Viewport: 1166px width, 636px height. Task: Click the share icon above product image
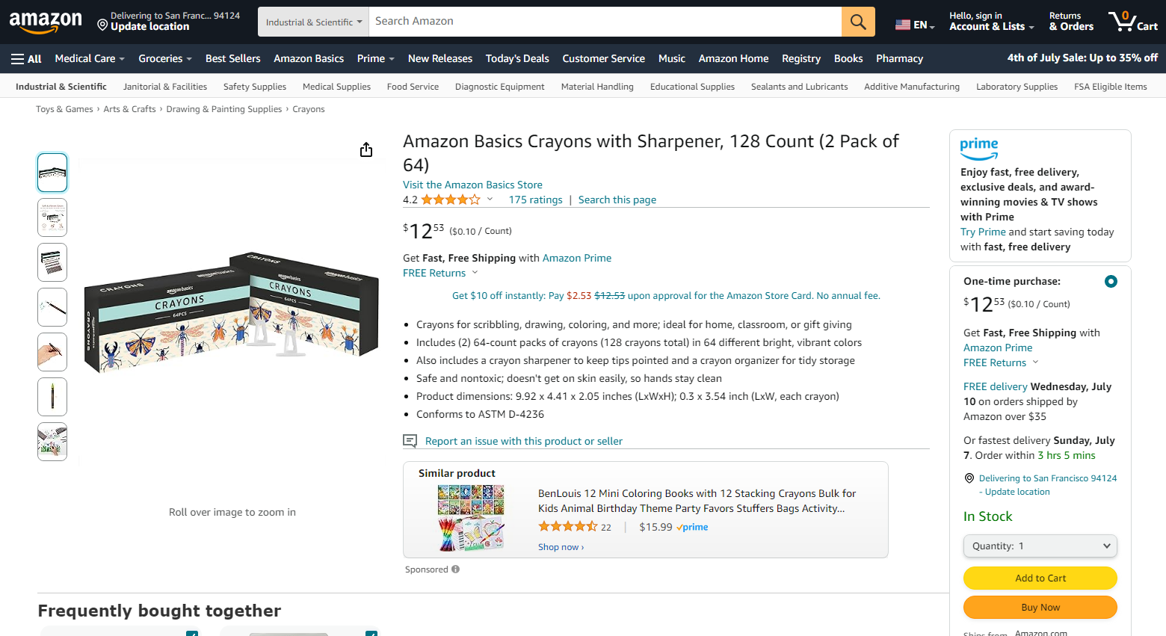point(366,150)
